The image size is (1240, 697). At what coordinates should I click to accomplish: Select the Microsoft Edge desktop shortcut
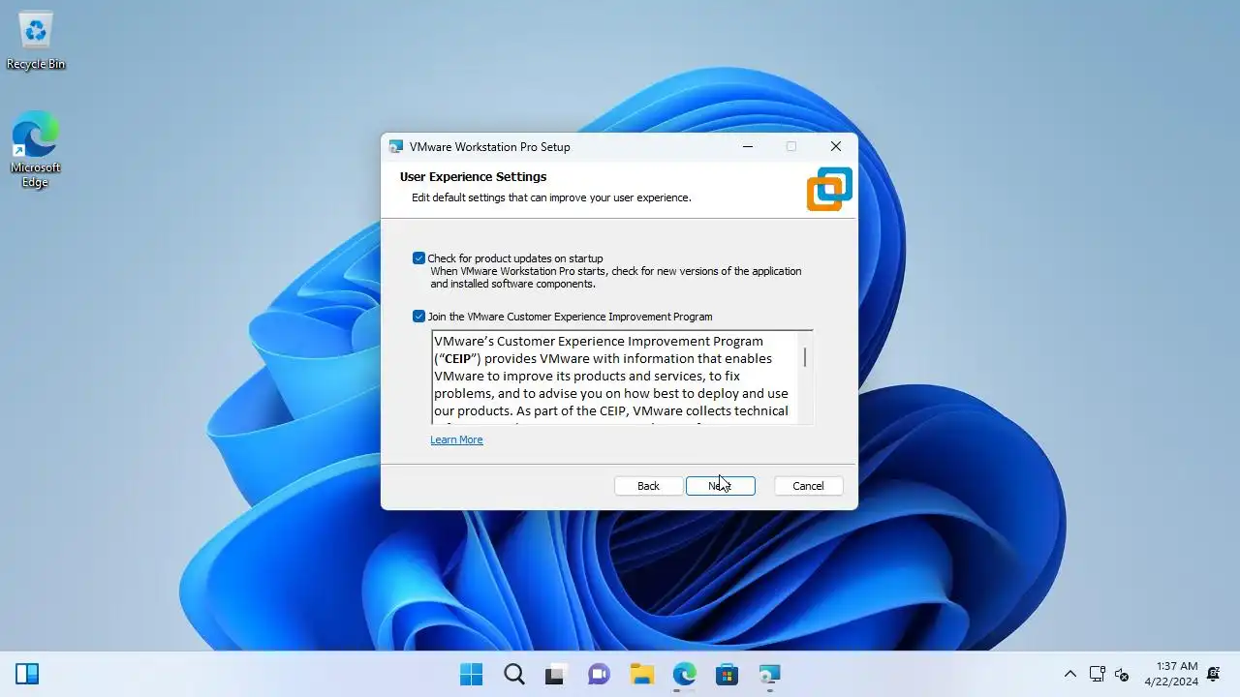36,150
